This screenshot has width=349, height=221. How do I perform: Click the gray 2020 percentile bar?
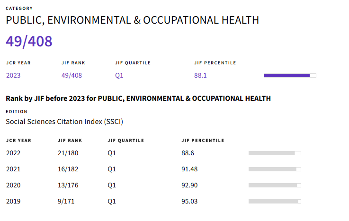[x=275, y=185]
